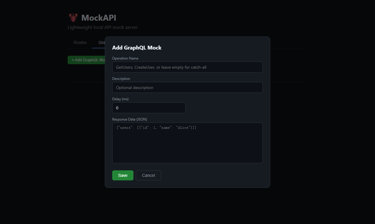
Task: Click the placeholder text for catch-all operations
Action: click(x=161, y=67)
